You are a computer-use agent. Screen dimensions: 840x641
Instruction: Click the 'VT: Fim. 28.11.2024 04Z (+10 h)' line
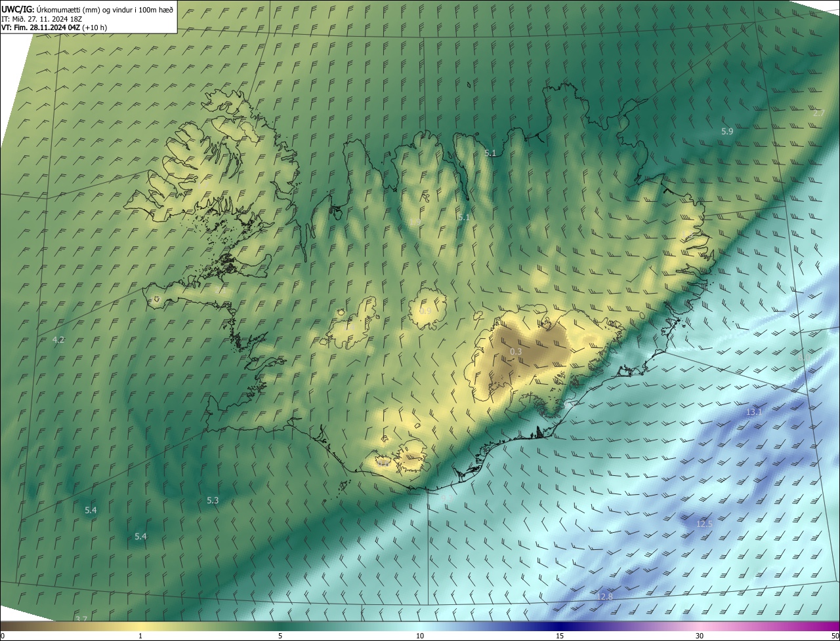coord(54,28)
